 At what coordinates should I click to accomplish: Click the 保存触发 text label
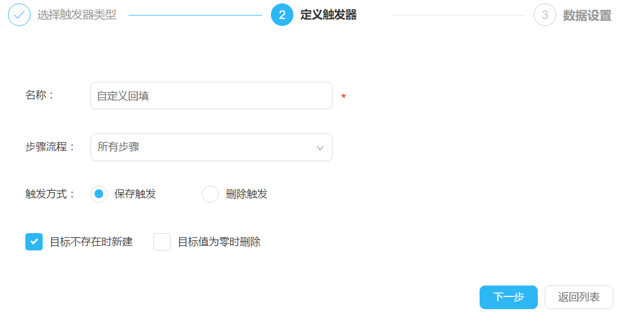pyautogui.click(x=135, y=194)
